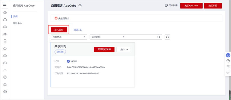The height and width of the screenshot is (100, 231).
Task: Click the 运行中 status text
Action: 74,61
